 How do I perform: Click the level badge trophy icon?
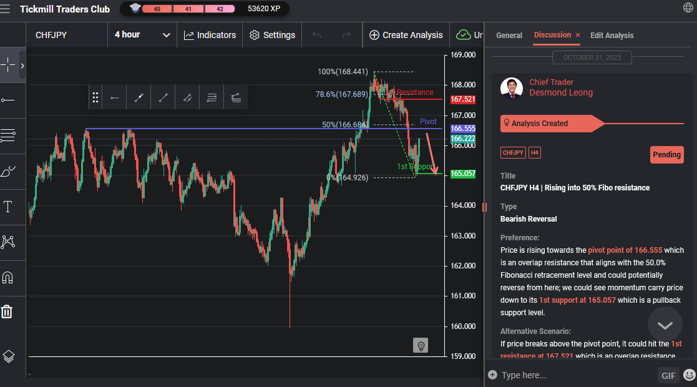click(x=135, y=8)
